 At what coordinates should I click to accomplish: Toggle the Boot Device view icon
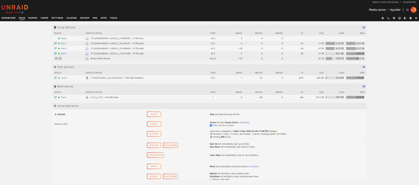point(364,86)
